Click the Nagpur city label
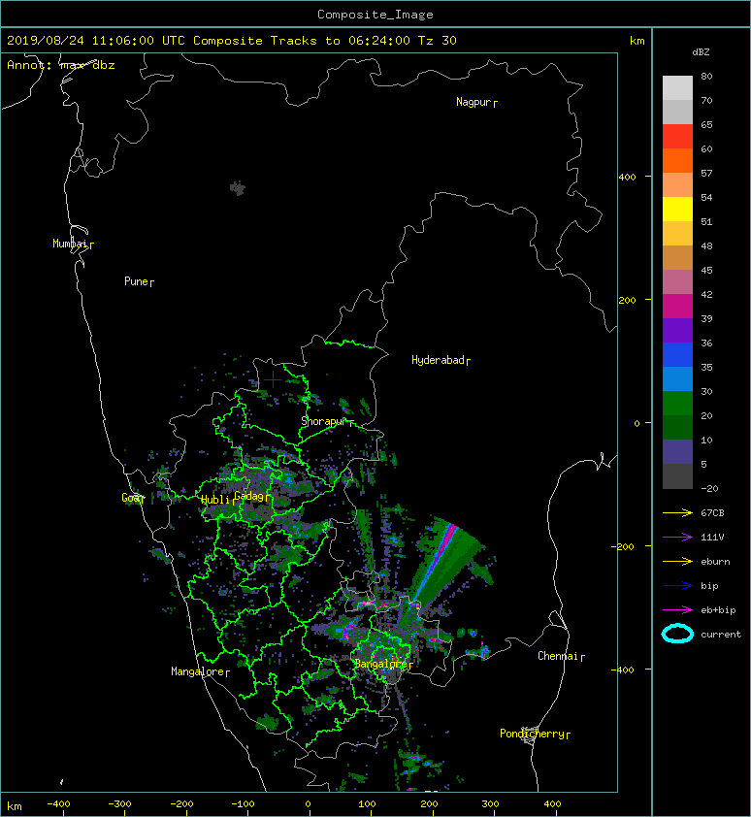The height and width of the screenshot is (817, 751). click(x=473, y=102)
